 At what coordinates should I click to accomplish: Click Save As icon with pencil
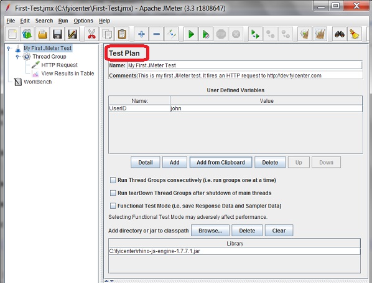[72, 34]
